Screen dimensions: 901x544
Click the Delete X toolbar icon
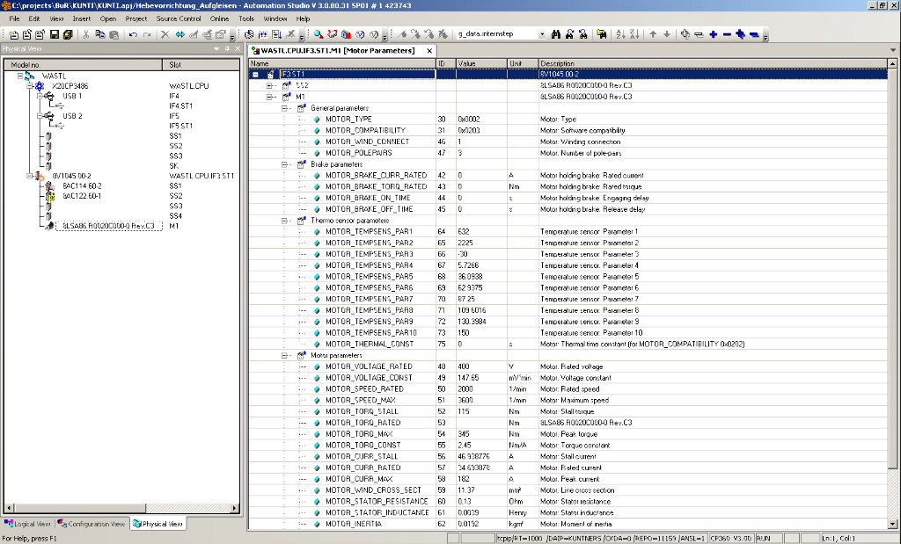coord(165,34)
